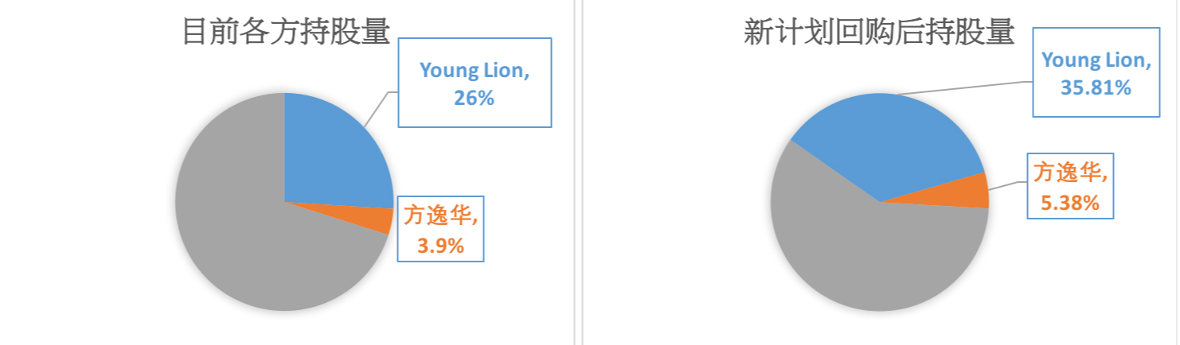Click the 35.81% value text in right chart
Viewport: 1180px width, 345px height.
1096,87
